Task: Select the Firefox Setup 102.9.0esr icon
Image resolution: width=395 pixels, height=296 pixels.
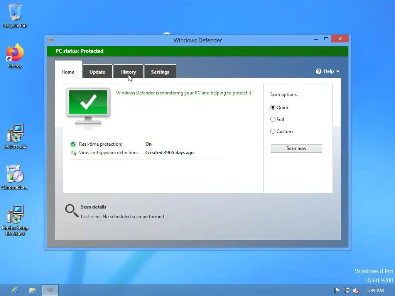Action: tap(15, 220)
